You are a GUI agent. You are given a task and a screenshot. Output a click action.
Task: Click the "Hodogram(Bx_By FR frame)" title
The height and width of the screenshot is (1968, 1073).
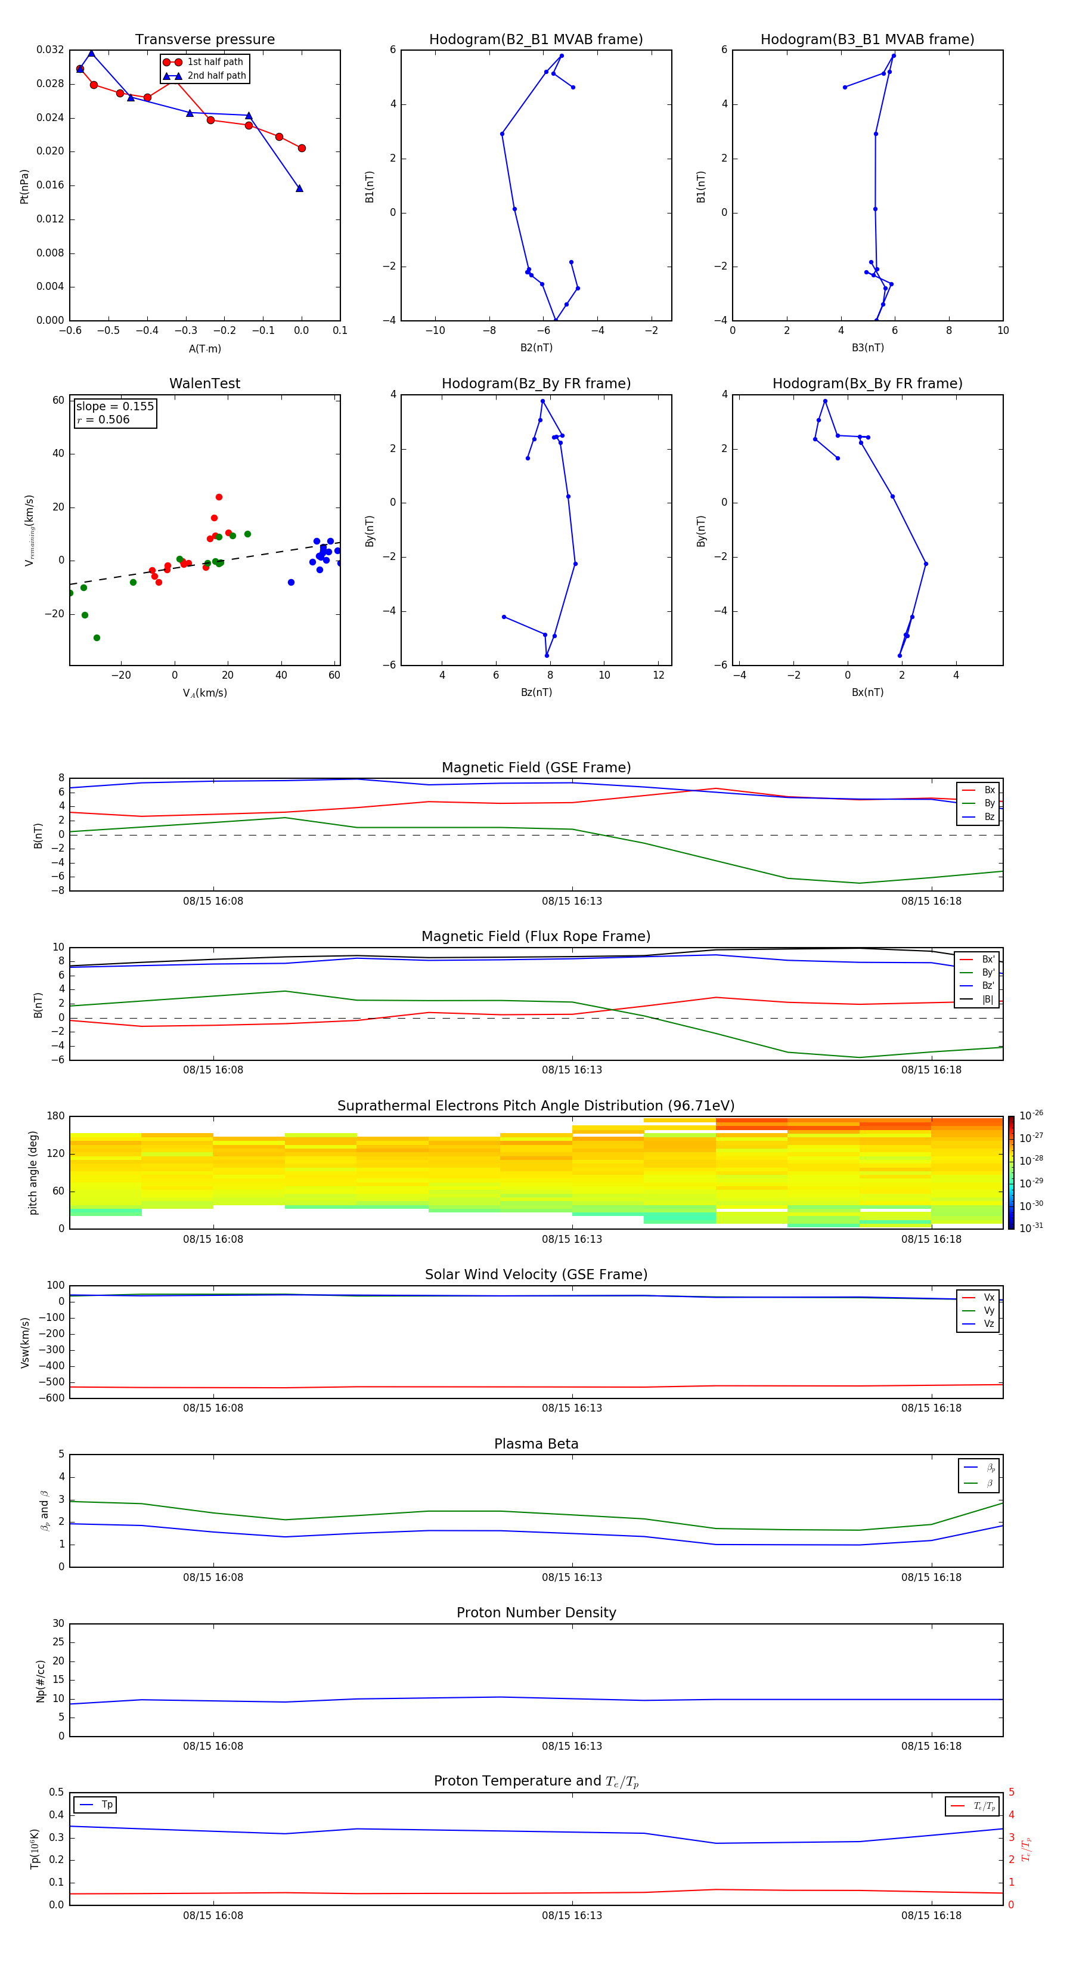click(x=867, y=383)
